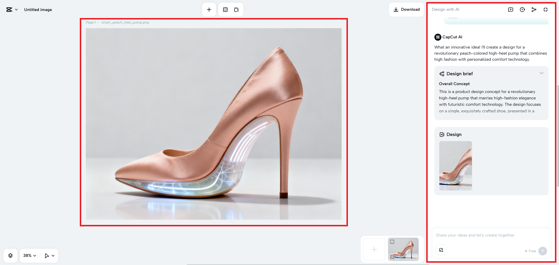Attach an image to the AI prompt
The height and width of the screenshot is (265, 559).
click(x=441, y=250)
